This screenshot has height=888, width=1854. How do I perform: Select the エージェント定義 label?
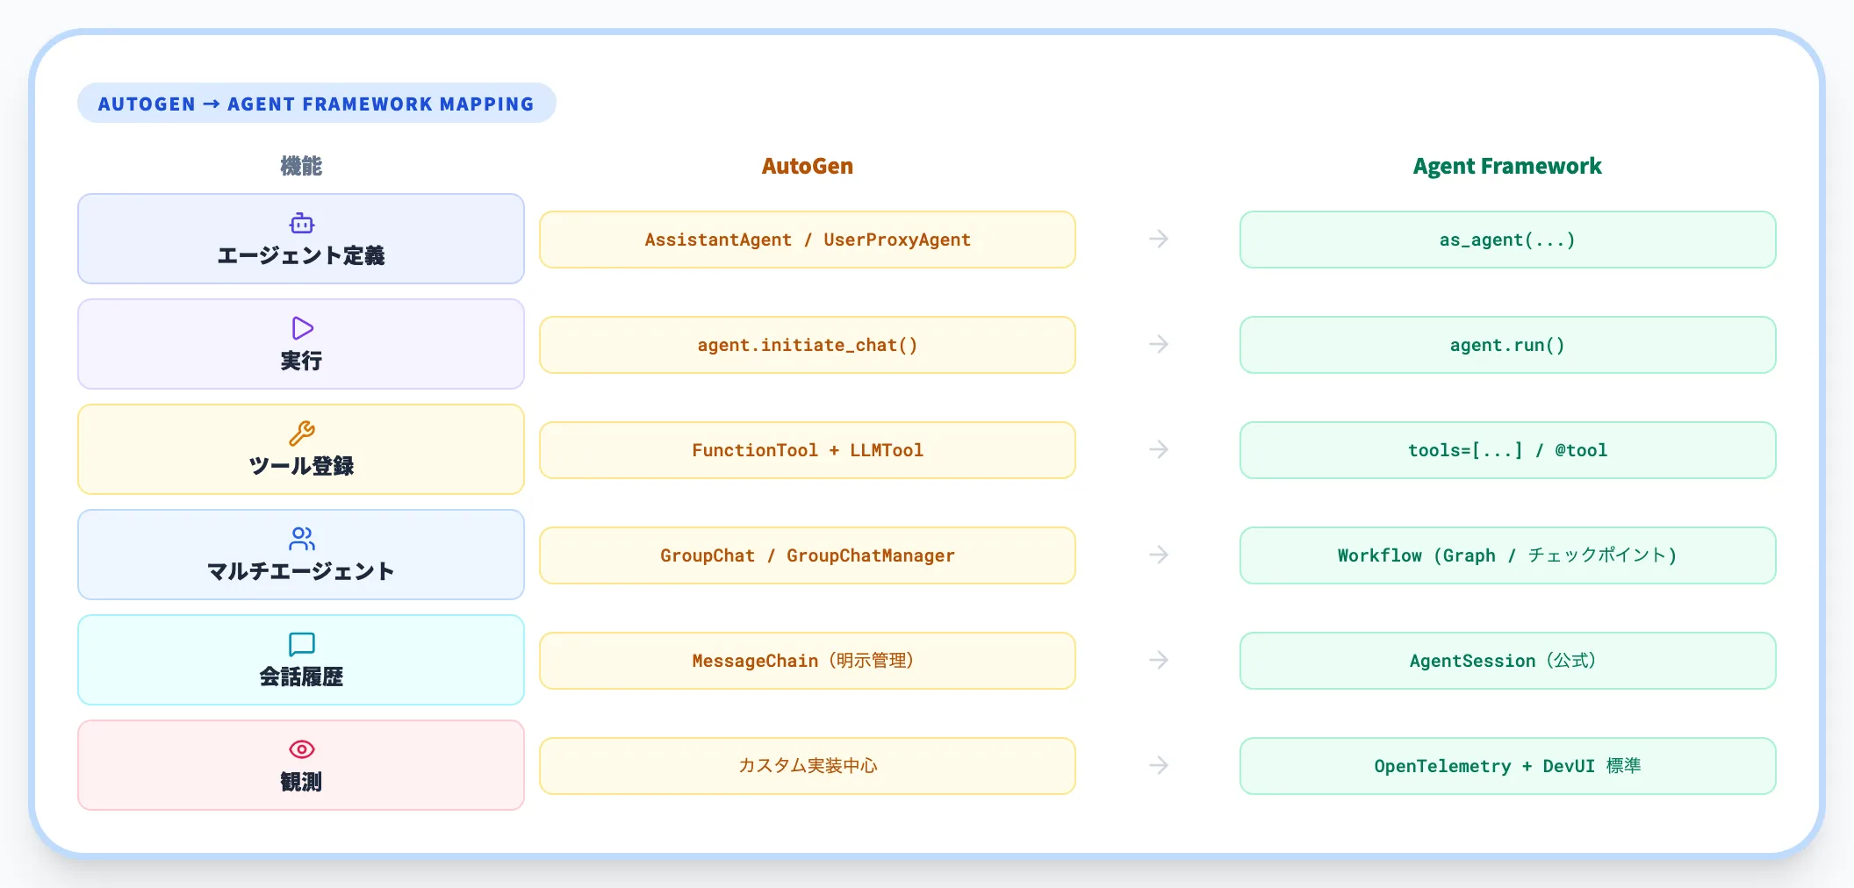(x=301, y=255)
